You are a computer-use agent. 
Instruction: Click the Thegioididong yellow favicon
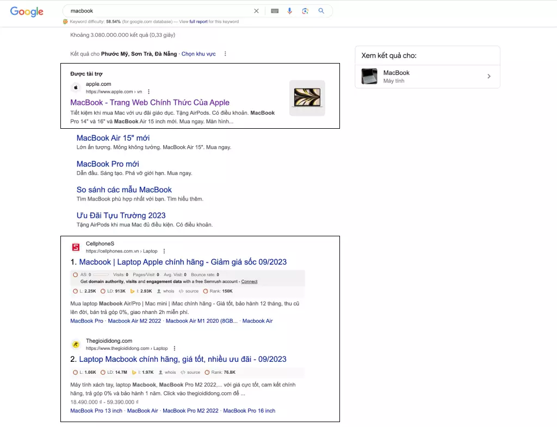pyautogui.click(x=76, y=344)
